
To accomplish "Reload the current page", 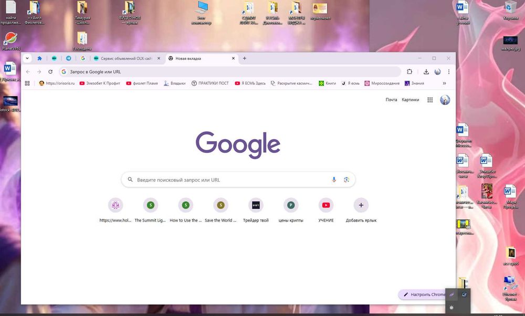I will 50,71.
